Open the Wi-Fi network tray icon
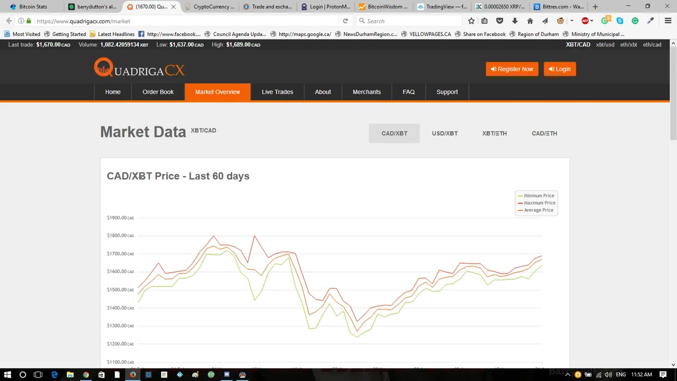677x381 pixels. (x=598, y=375)
